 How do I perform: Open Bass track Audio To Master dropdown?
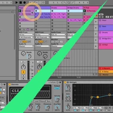[x=43, y=46]
